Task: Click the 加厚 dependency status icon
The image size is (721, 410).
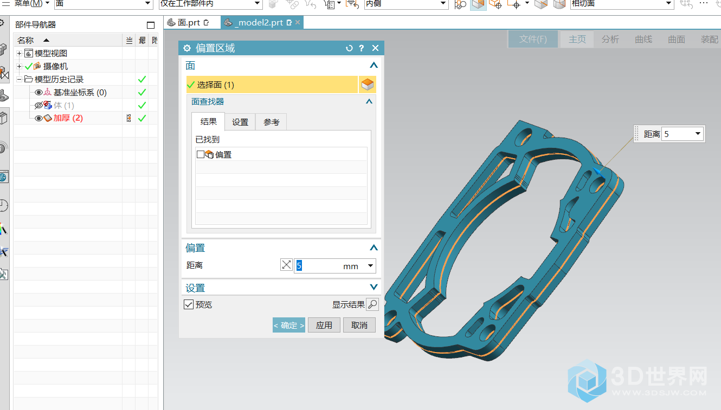Action: (x=129, y=118)
